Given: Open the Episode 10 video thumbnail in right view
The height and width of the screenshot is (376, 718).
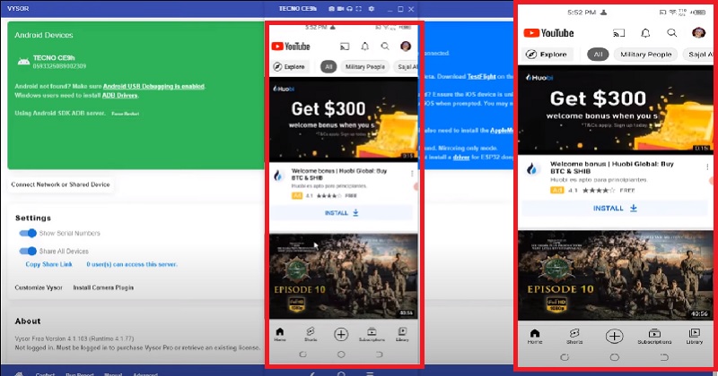Looking at the screenshot, I should 612,274.
